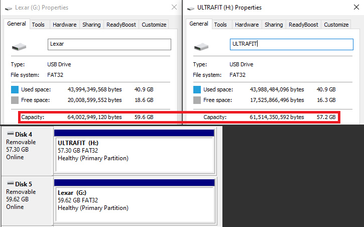364x227 pixels.
Task: Click the '59.6 GB' capacity in Lexar Properties
Action: click(x=144, y=117)
